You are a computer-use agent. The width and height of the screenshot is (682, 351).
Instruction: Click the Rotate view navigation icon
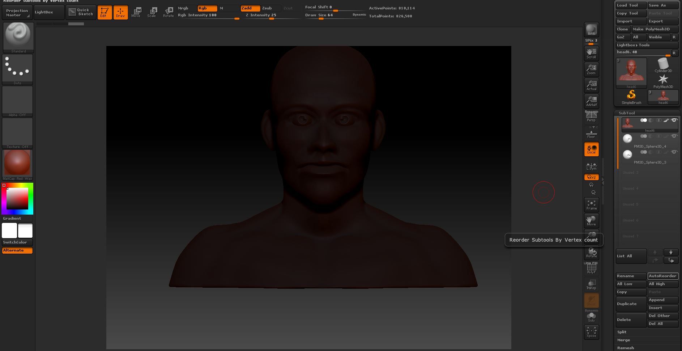click(591, 253)
